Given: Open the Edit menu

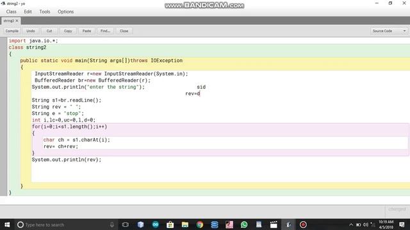Looking at the screenshot, I should pyautogui.click(x=28, y=11).
